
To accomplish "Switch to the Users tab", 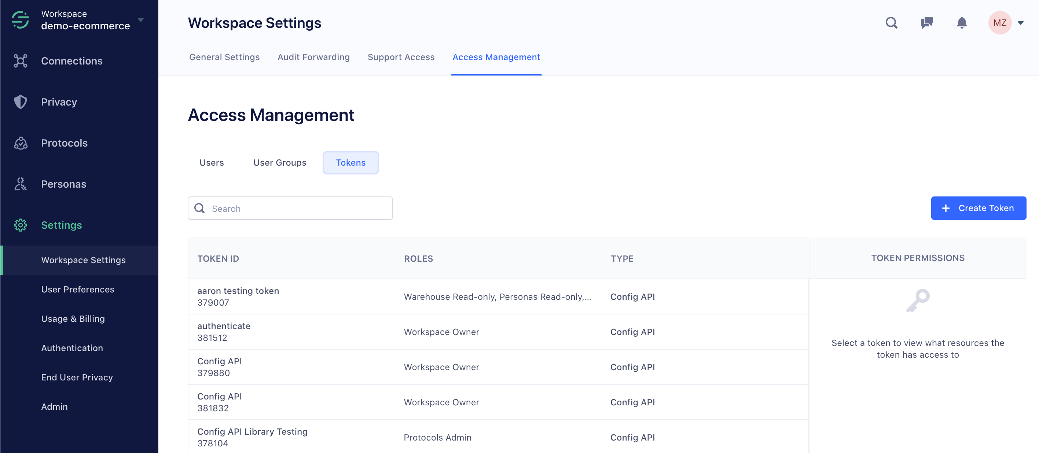I will tap(212, 162).
